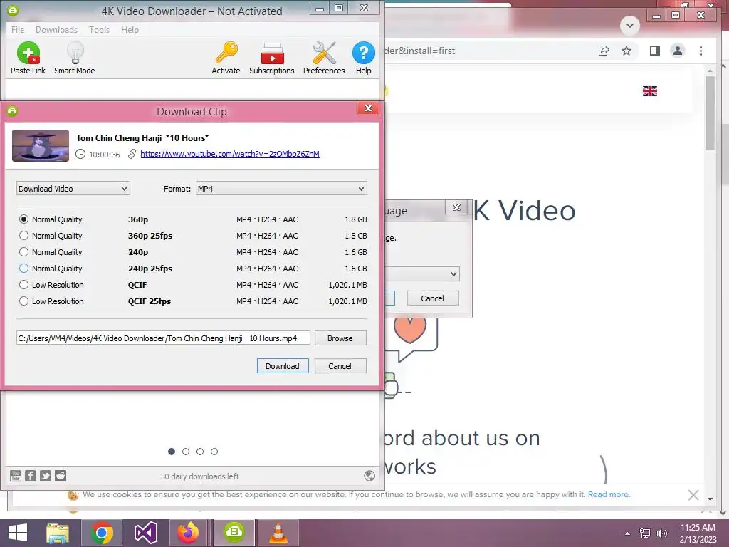
Task: Open the Tools menu
Action: point(99,30)
